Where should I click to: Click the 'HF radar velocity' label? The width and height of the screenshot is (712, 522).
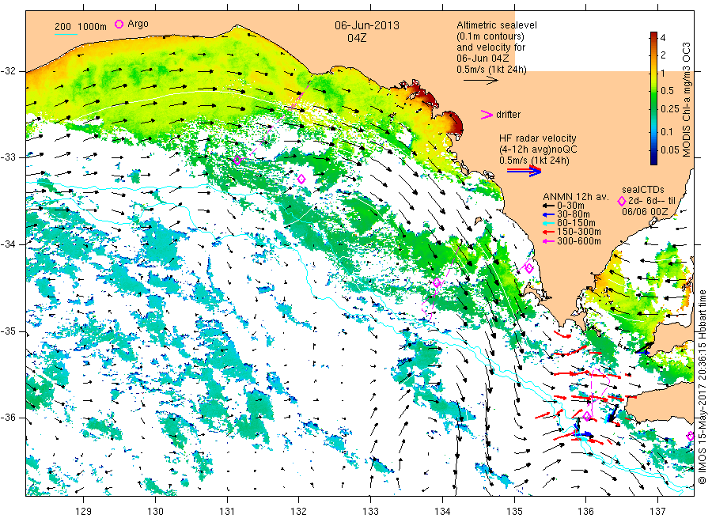[538, 138]
